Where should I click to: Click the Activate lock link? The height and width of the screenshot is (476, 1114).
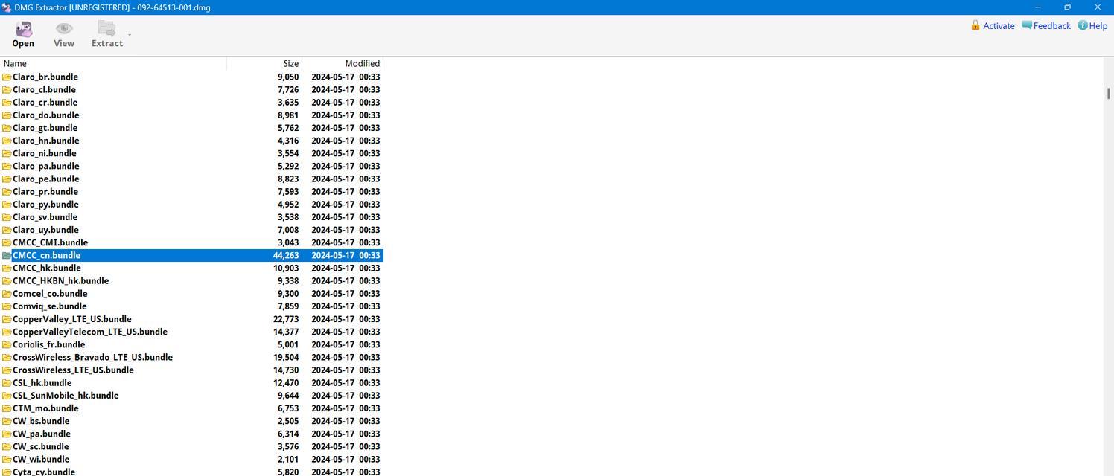993,25
